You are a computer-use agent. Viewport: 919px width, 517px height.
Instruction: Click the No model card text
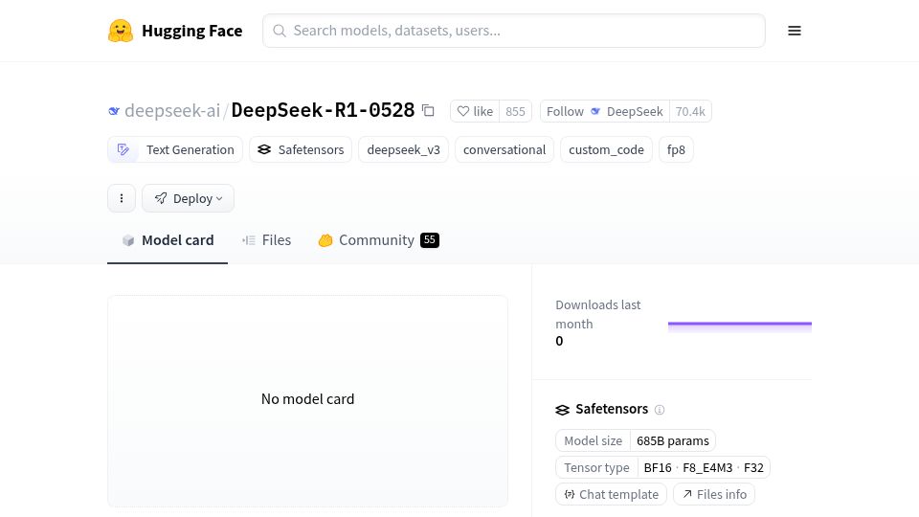coord(307,398)
